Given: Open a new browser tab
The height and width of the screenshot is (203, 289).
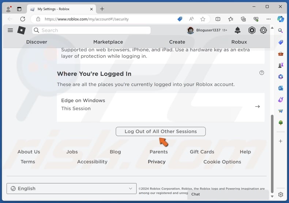Looking at the screenshot, I should click(102, 9).
